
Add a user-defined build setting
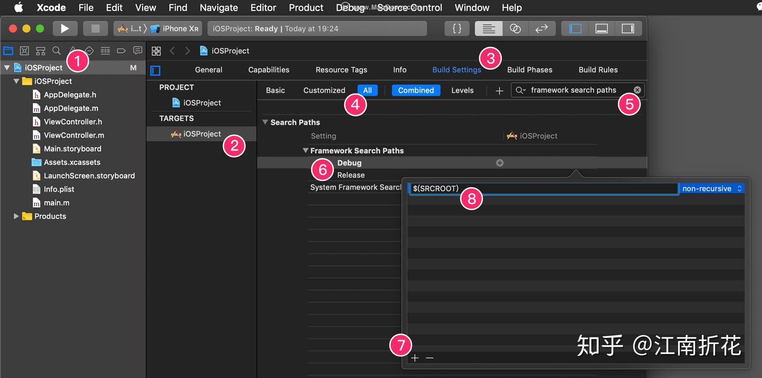pos(499,91)
